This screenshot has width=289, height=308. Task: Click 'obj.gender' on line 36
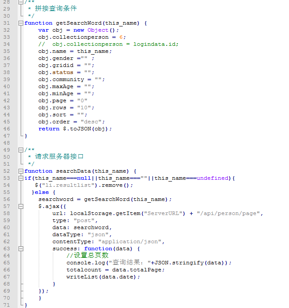click(x=56, y=59)
